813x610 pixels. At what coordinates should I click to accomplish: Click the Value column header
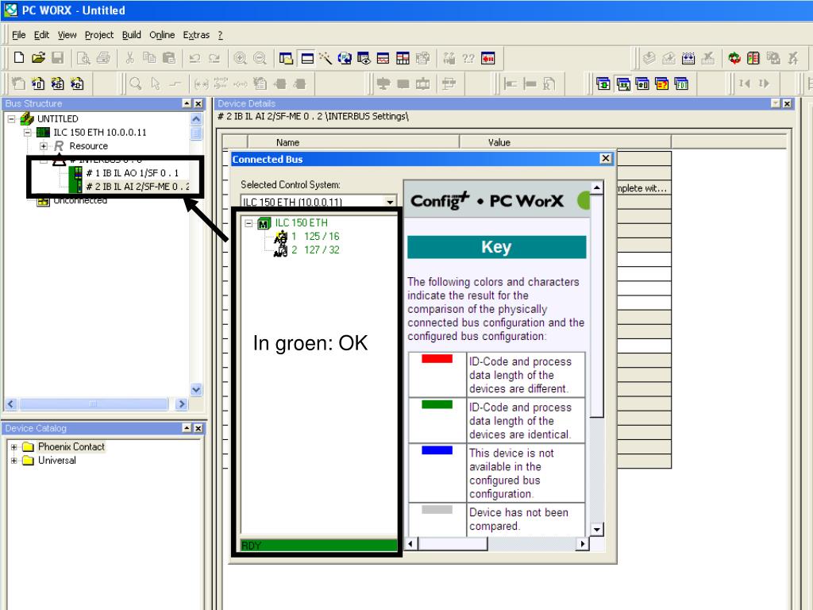point(565,142)
